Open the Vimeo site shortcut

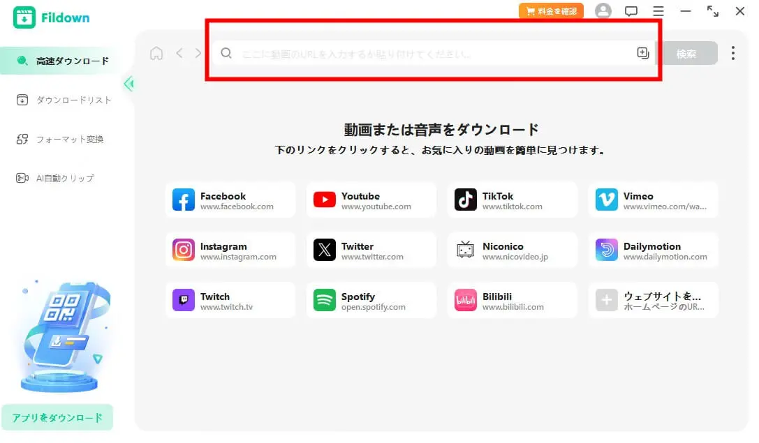[x=654, y=200]
